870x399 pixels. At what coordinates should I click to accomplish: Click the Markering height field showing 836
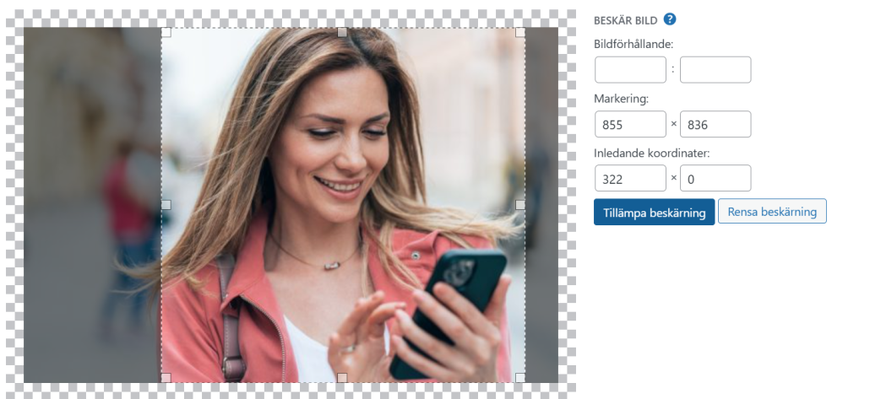coord(715,124)
